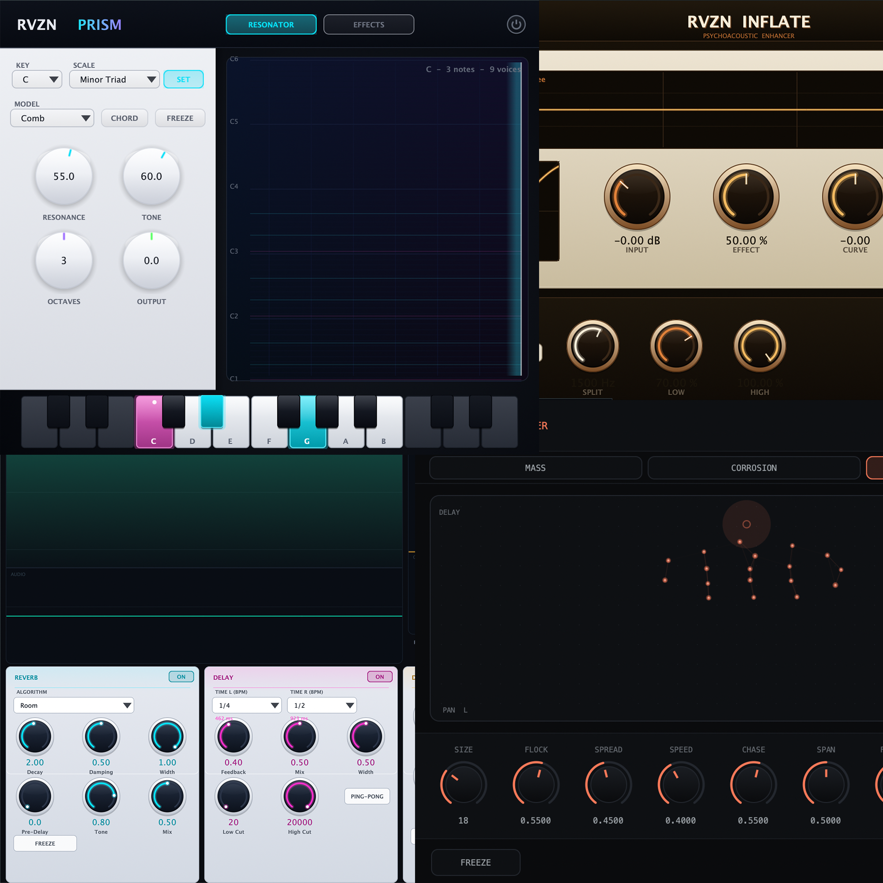Click the reverb Tone knob
The width and height of the screenshot is (883, 883).
point(101,796)
